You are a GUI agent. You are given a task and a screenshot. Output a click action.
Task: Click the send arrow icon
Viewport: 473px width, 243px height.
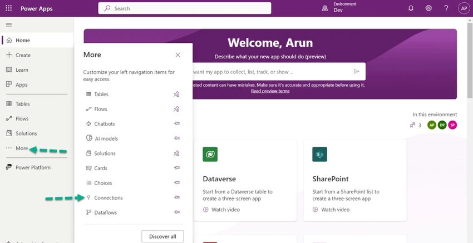(356, 71)
